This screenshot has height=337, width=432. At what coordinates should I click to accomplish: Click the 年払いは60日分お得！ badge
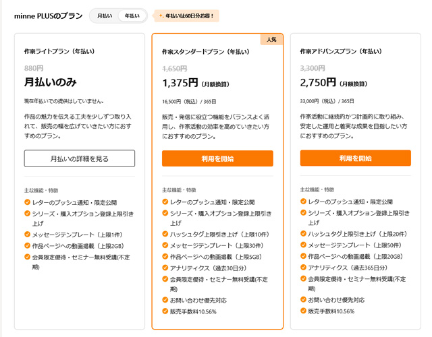coord(187,16)
